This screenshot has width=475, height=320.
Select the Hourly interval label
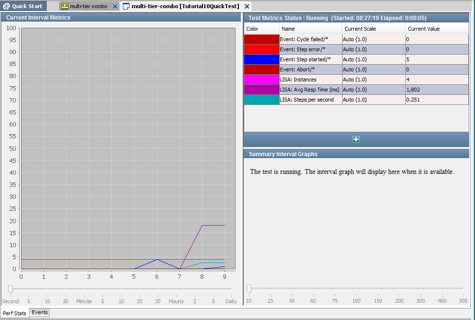coord(176,301)
